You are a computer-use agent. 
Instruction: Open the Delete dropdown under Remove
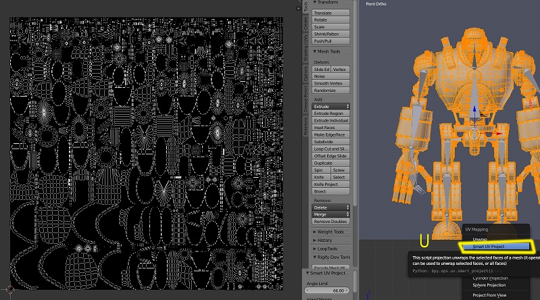pyautogui.click(x=330, y=207)
